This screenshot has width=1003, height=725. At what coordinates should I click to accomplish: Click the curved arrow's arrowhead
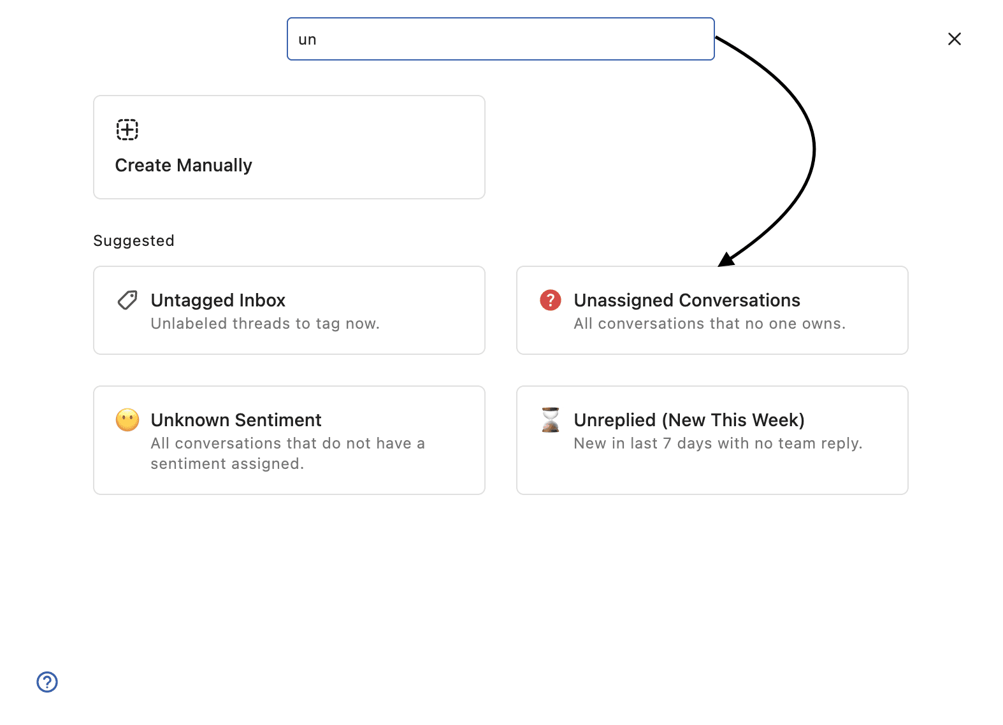726,259
